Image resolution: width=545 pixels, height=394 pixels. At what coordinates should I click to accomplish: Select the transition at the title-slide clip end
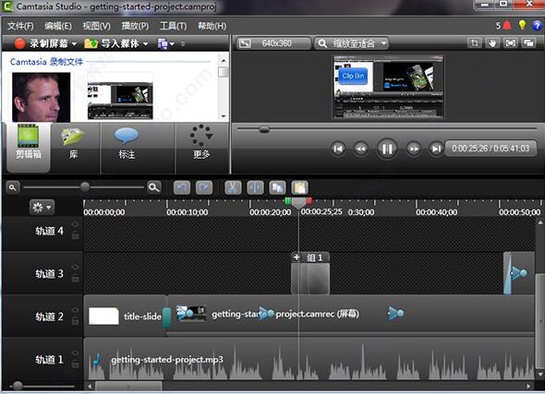tap(167, 317)
